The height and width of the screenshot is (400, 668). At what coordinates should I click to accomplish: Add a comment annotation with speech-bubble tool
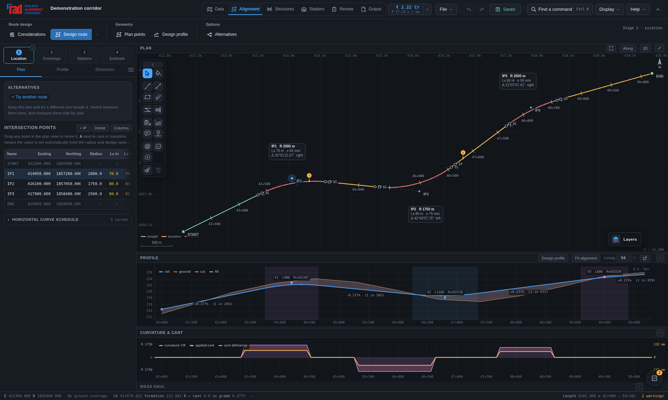[x=148, y=133]
